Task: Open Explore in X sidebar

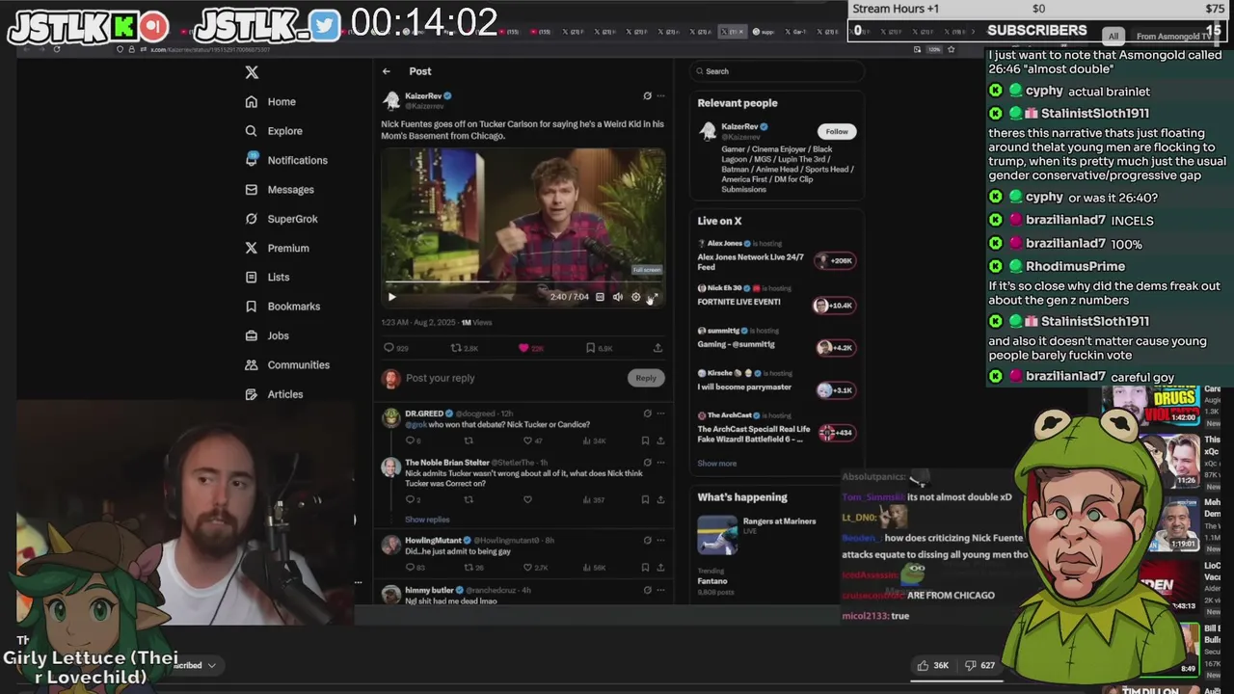Action: coord(274,131)
